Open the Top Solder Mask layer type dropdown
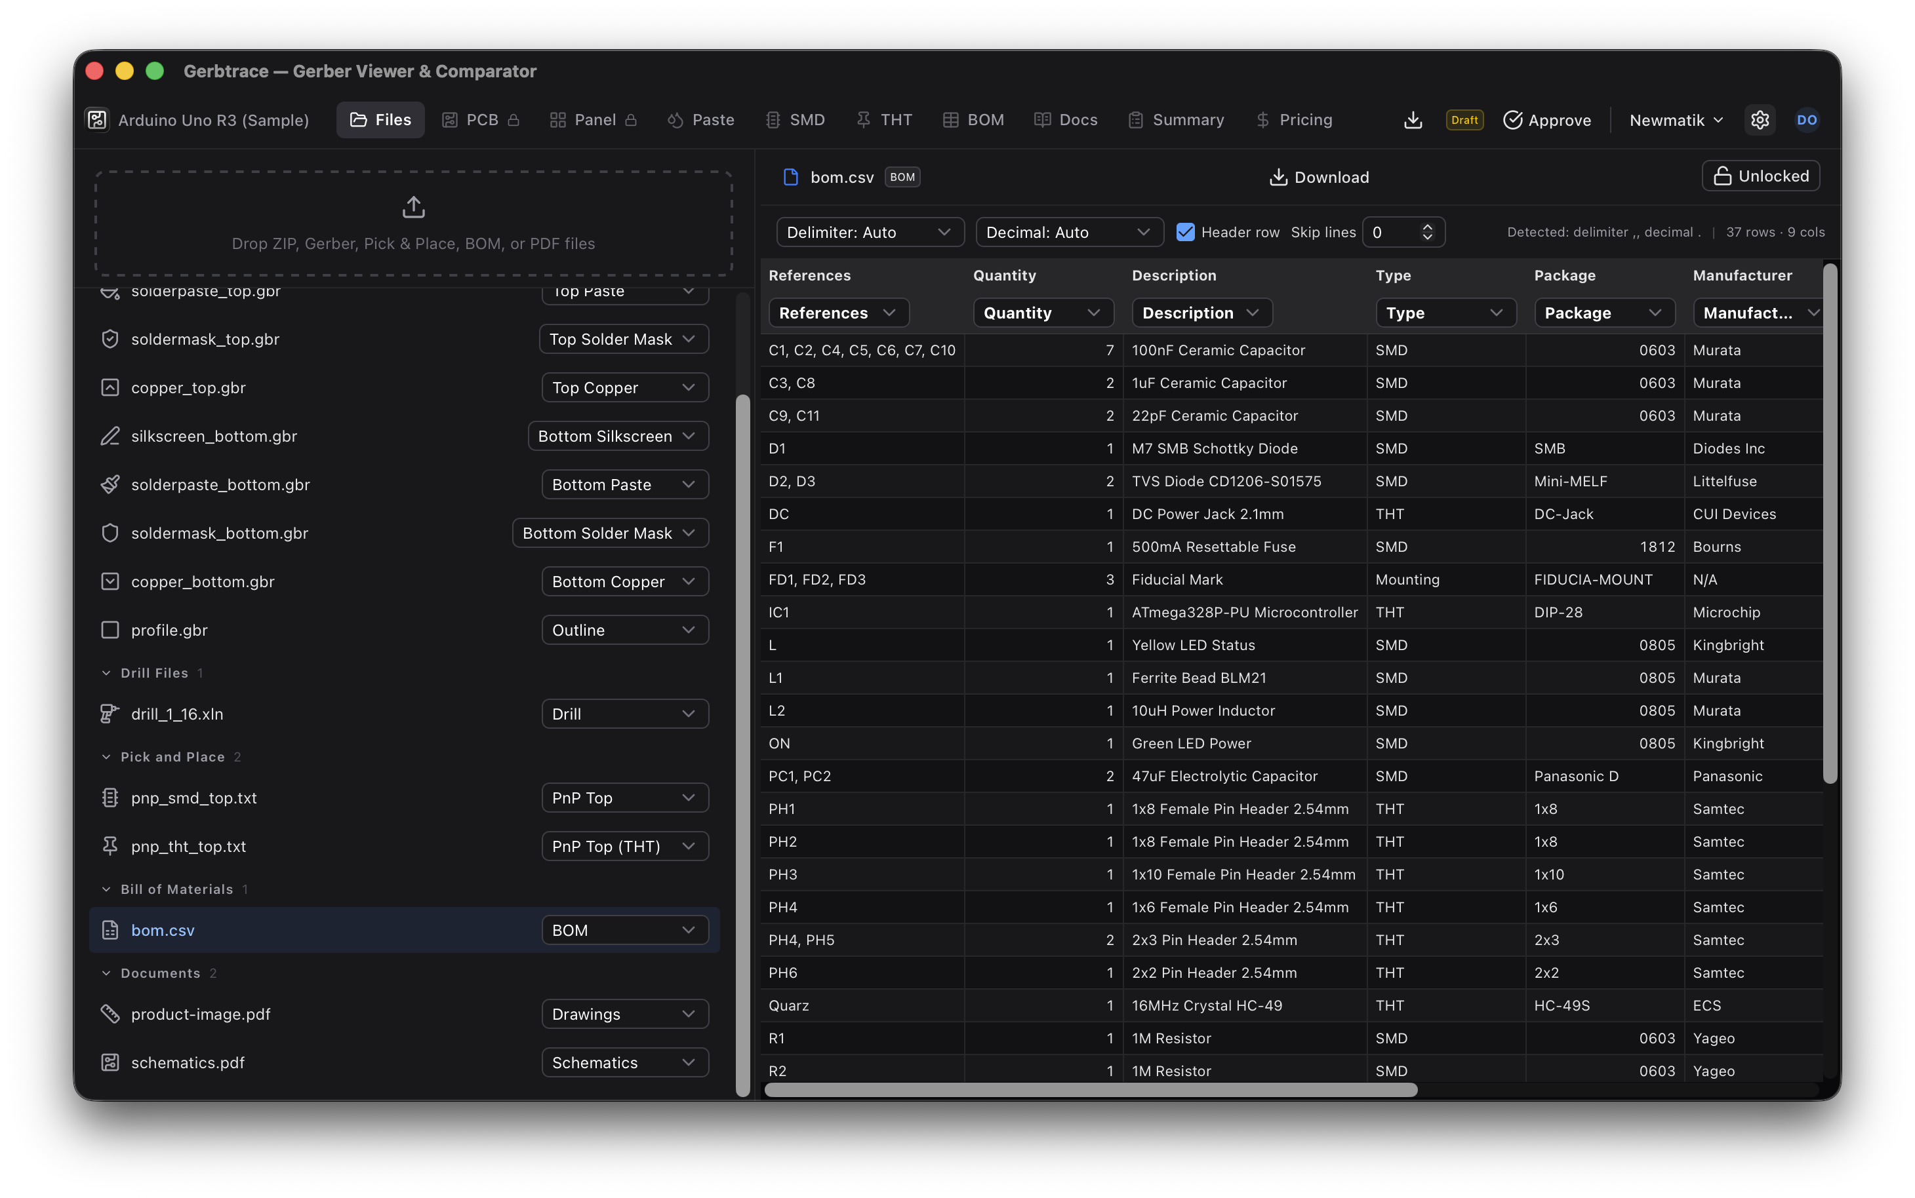 624,339
